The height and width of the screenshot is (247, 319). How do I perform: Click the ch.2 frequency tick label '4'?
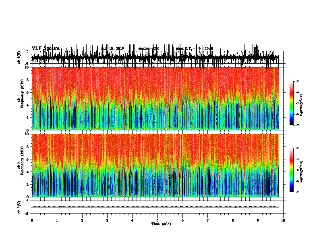(28, 172)
